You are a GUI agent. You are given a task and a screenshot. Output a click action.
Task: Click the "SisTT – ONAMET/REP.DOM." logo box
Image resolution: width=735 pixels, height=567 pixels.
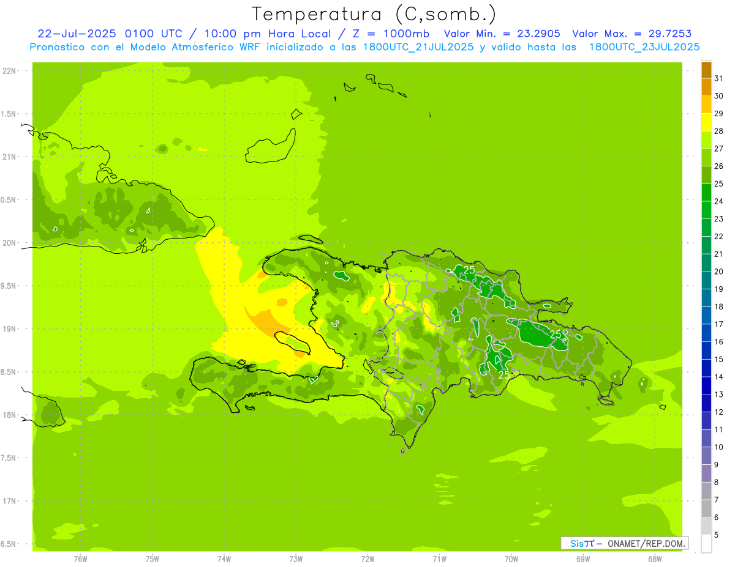pyautogui.click(x=625, y=543)
